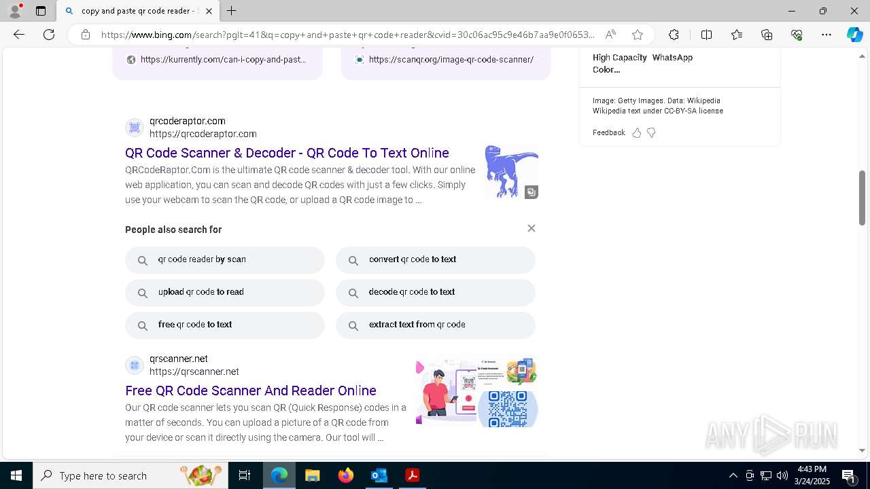
Task: Open the Extensions puzzle icon
Action: tap(674, 35)
